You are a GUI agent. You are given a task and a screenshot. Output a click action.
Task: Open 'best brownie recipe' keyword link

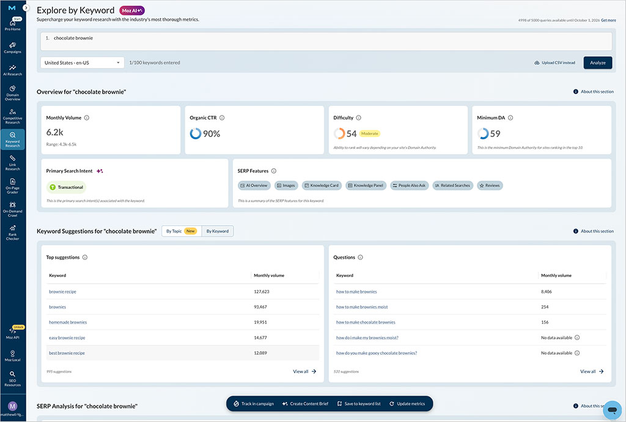pos(67,353)
